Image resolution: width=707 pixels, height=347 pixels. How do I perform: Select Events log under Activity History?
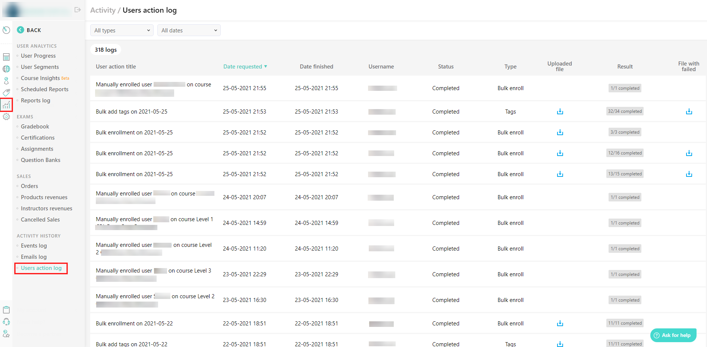tap(34, 245)
